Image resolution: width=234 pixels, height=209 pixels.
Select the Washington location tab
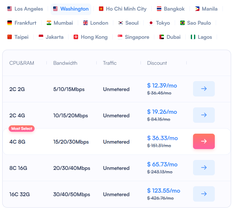click(x=71, y=9)
